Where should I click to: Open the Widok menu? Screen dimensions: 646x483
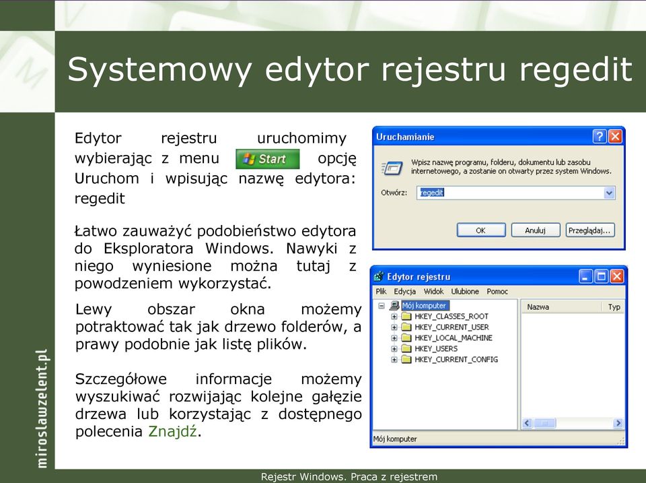434,292
